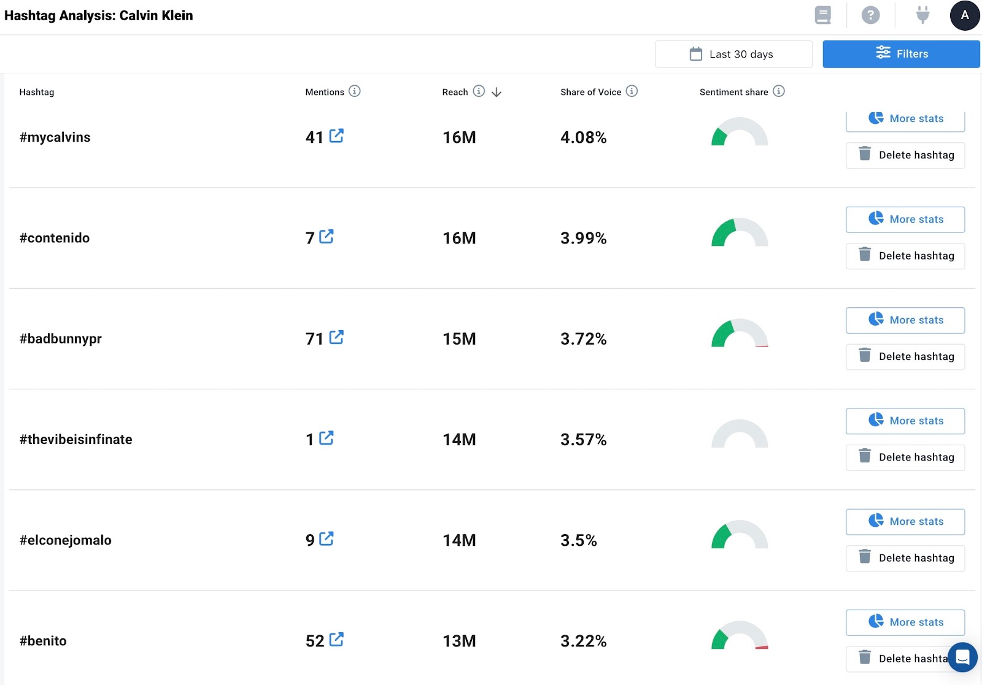The width and height of the screenshot is (982, 685).
Task: Click the Hashtag Analysis: Calvin Klein title
Action: pyautogui.click(x=98, y=15)
